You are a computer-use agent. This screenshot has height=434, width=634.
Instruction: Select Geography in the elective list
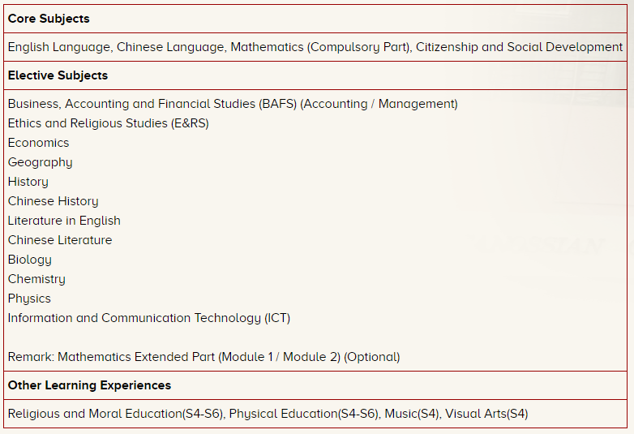(40, 162)
